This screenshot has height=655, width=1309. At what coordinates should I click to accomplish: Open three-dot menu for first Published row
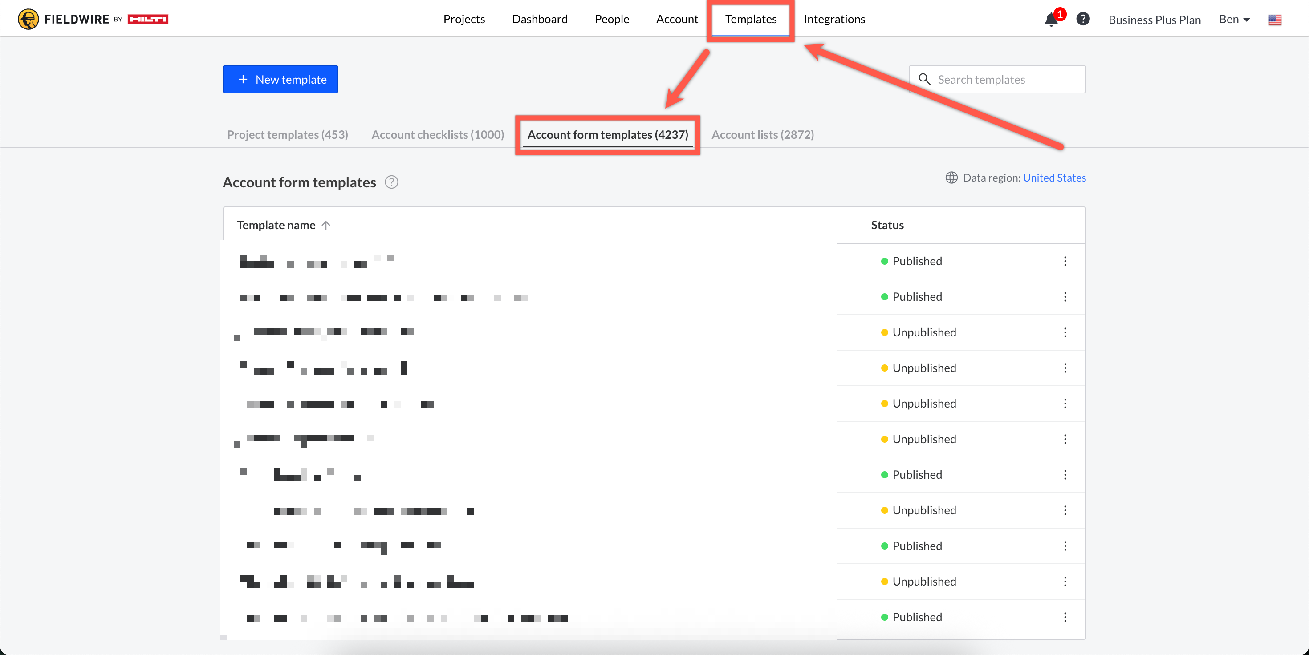[1065, 261]
